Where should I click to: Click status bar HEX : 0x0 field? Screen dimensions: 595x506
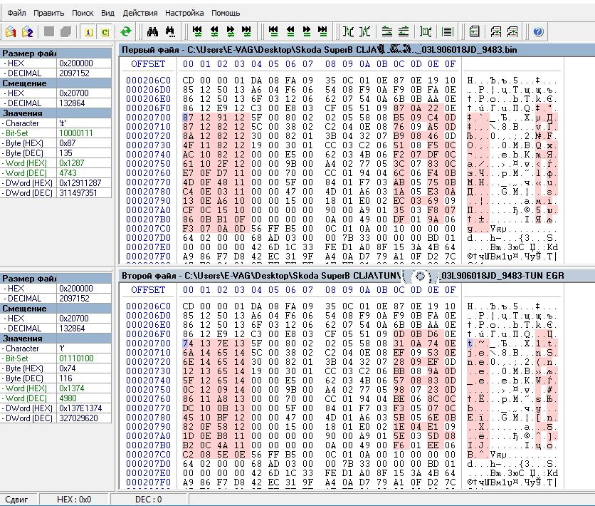pyautogui.click(x=74, y=499)
